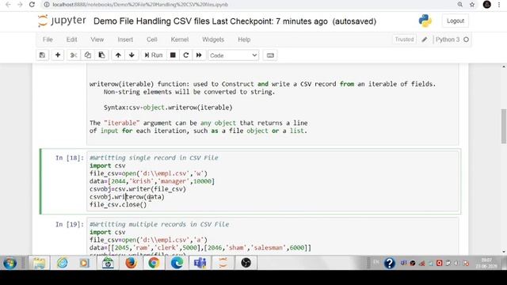Image resolution: width=507 pixels, height=285 pixels.
Task: Click the pencil edit mode icon
Action: (x=425, y=40)
